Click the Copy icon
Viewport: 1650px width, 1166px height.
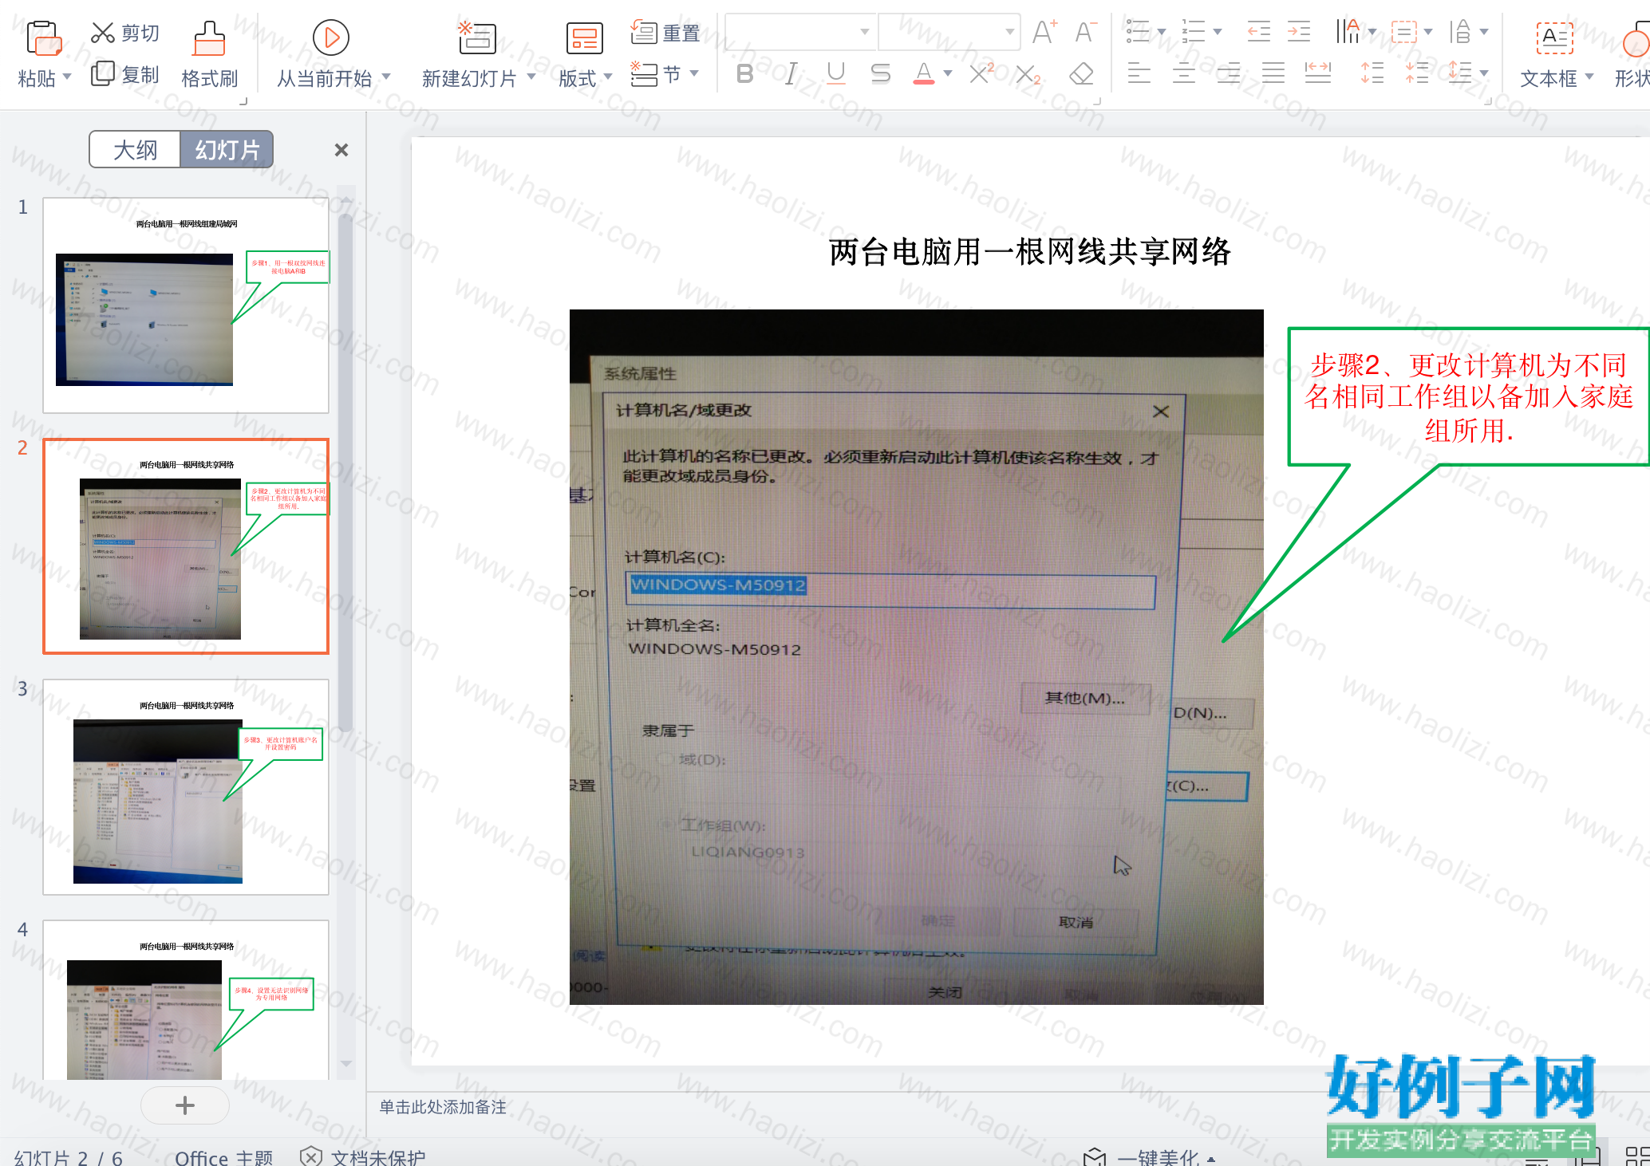pyautogui.click(x=103, y=73)
